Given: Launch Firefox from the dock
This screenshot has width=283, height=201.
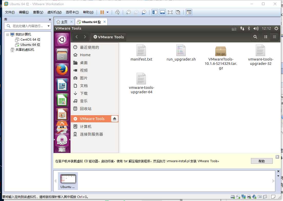Looking at the screenshot, I should [62, 69].
